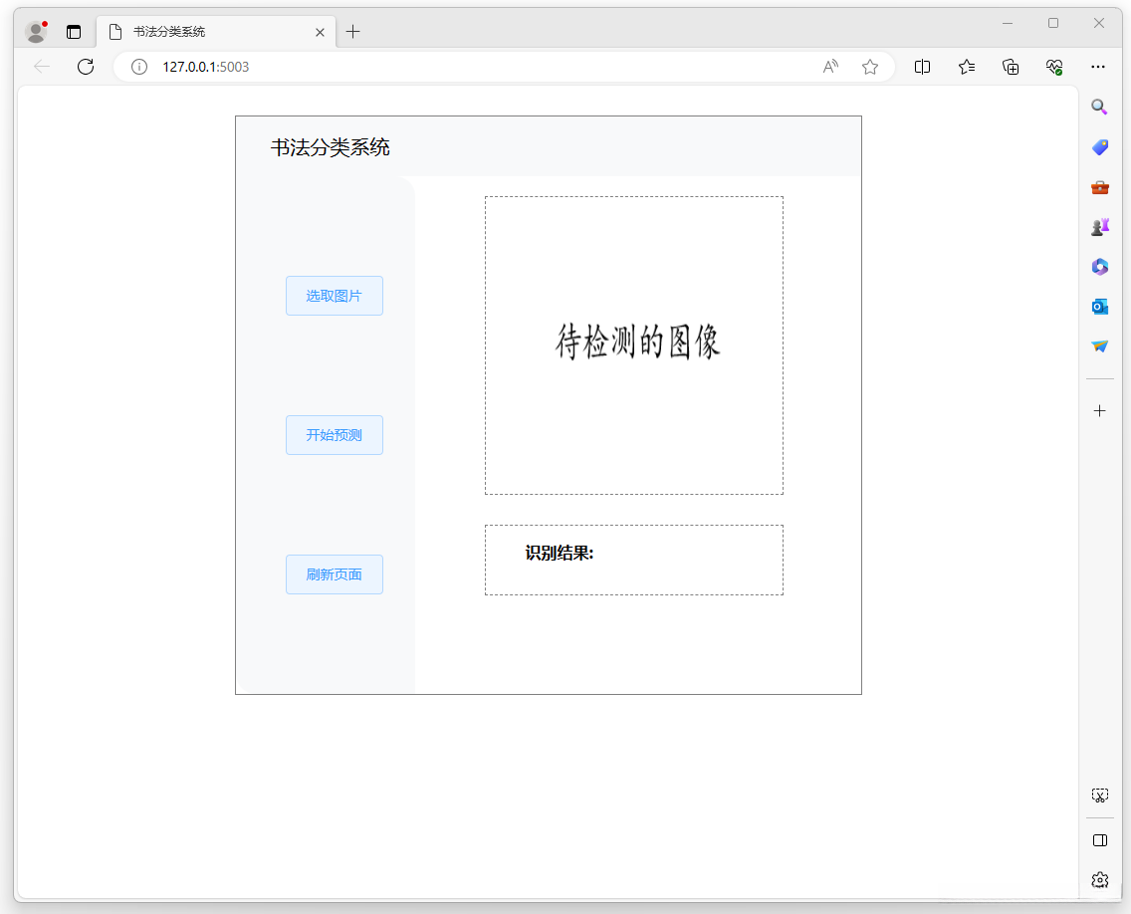Click 开始预测 to start prediction

coord(334,434)
